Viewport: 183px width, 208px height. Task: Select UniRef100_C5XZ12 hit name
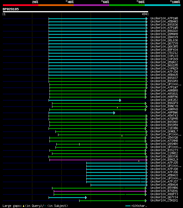coord(164,53)
